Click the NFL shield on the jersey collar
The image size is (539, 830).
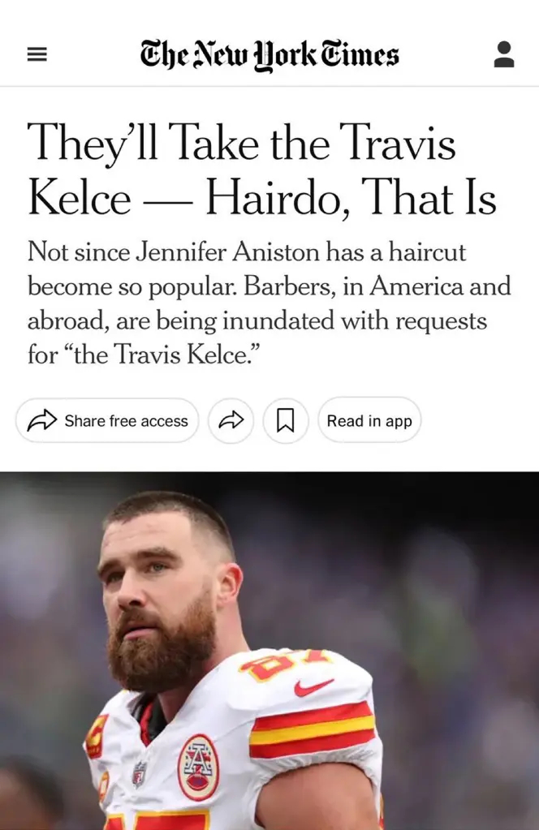coord(140,774)
